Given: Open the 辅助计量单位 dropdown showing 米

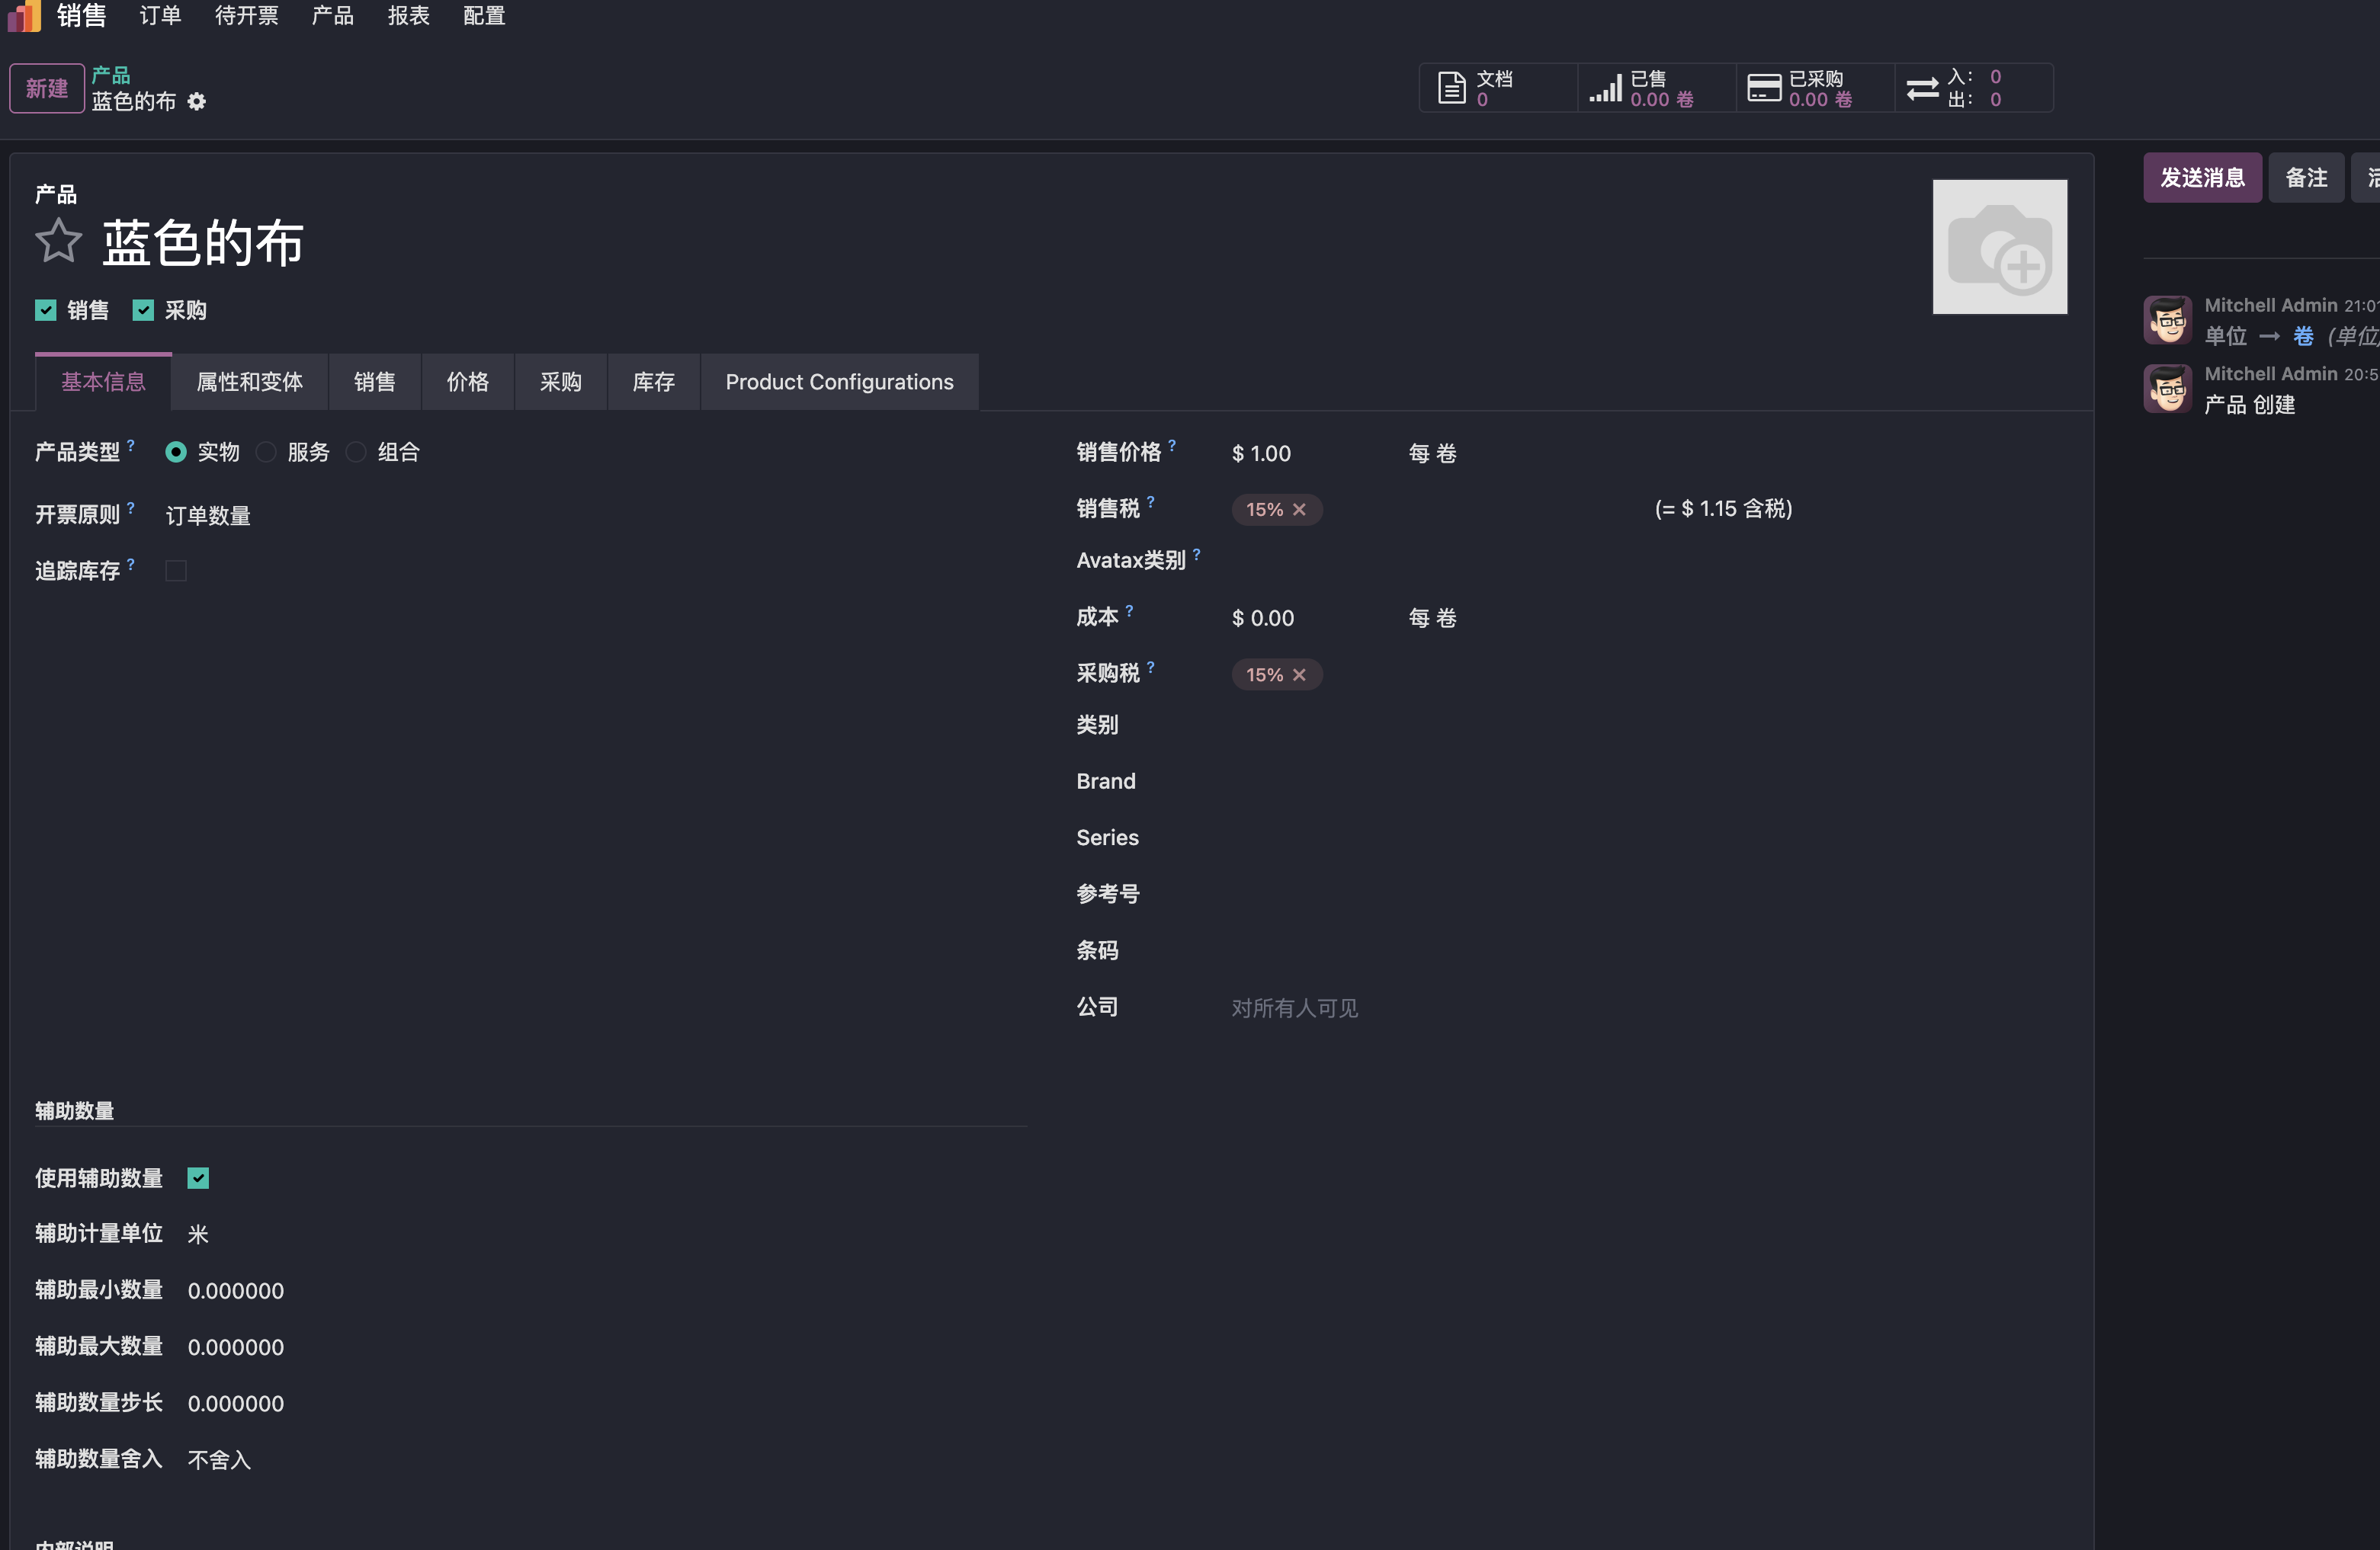Looking at the screenshot, I should [606, 1235].
